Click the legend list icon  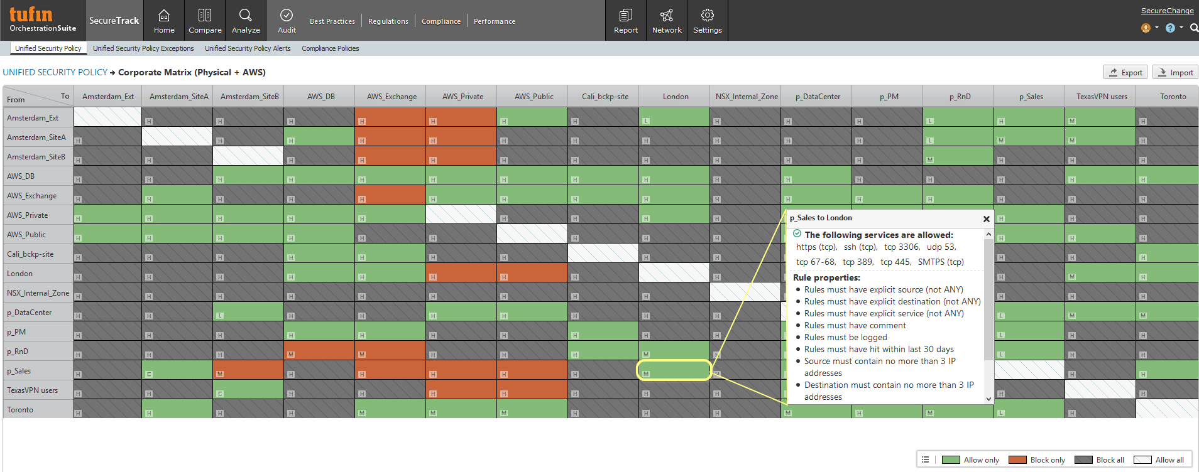click(x=925, y=460)
